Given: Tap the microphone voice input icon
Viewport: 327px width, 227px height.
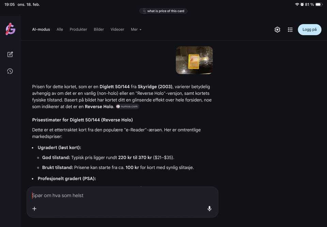Looking at the screenshot, I should point(209,208).
